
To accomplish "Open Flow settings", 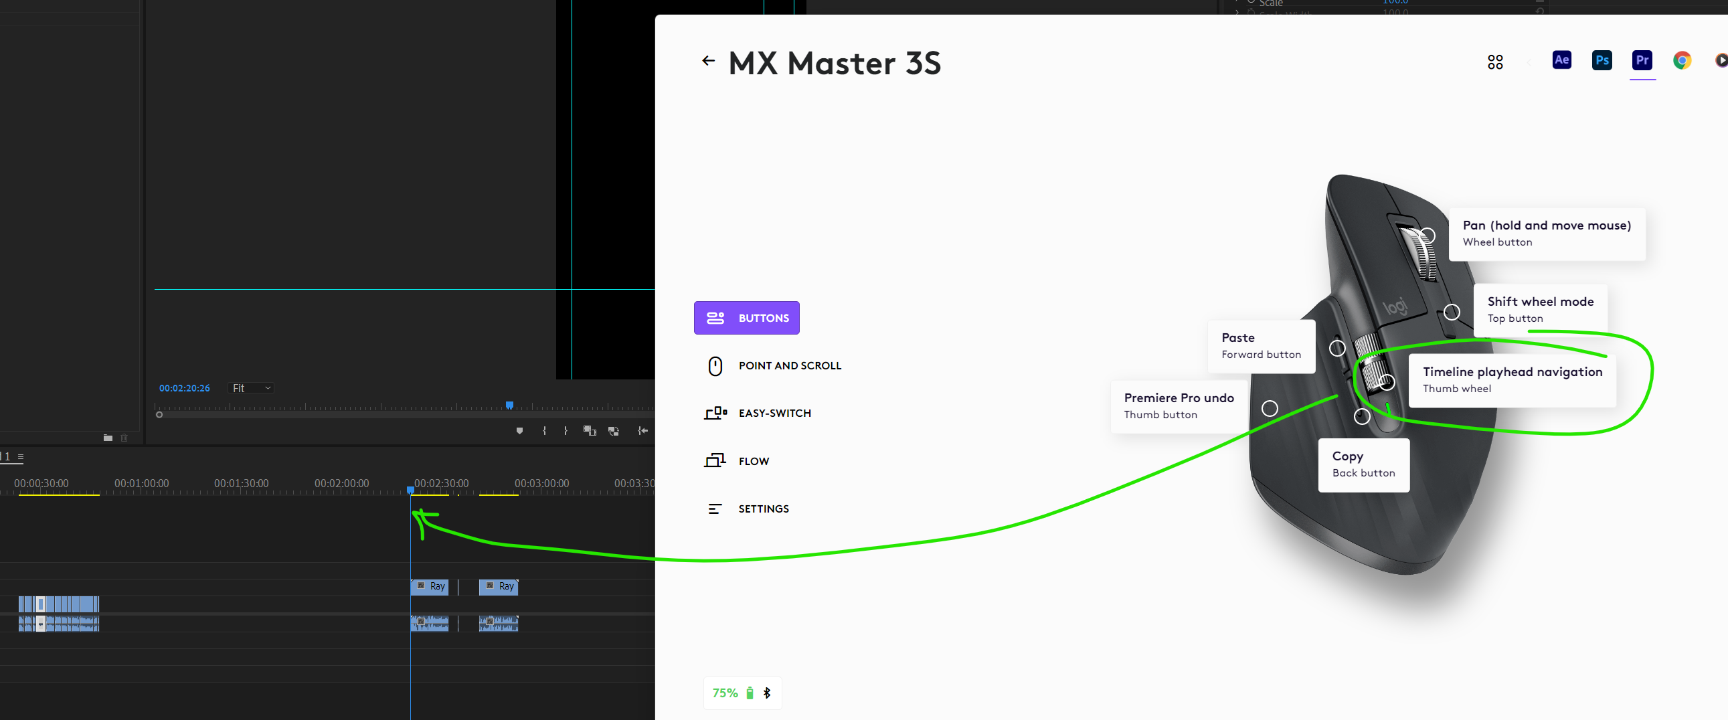I will 754,460.
